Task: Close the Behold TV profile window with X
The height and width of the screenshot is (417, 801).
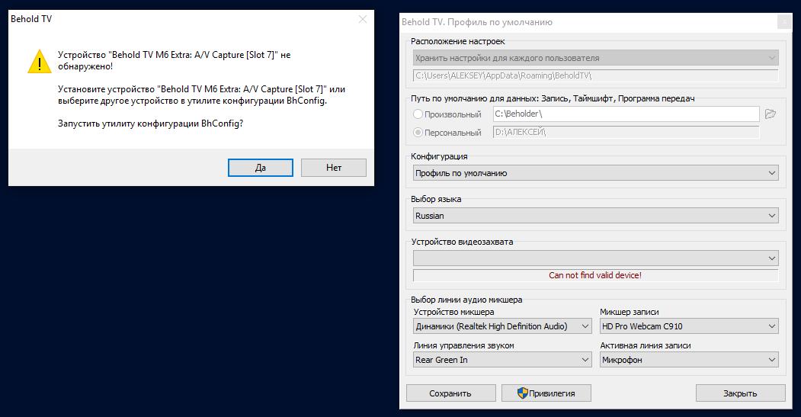Action: (785, 22)
